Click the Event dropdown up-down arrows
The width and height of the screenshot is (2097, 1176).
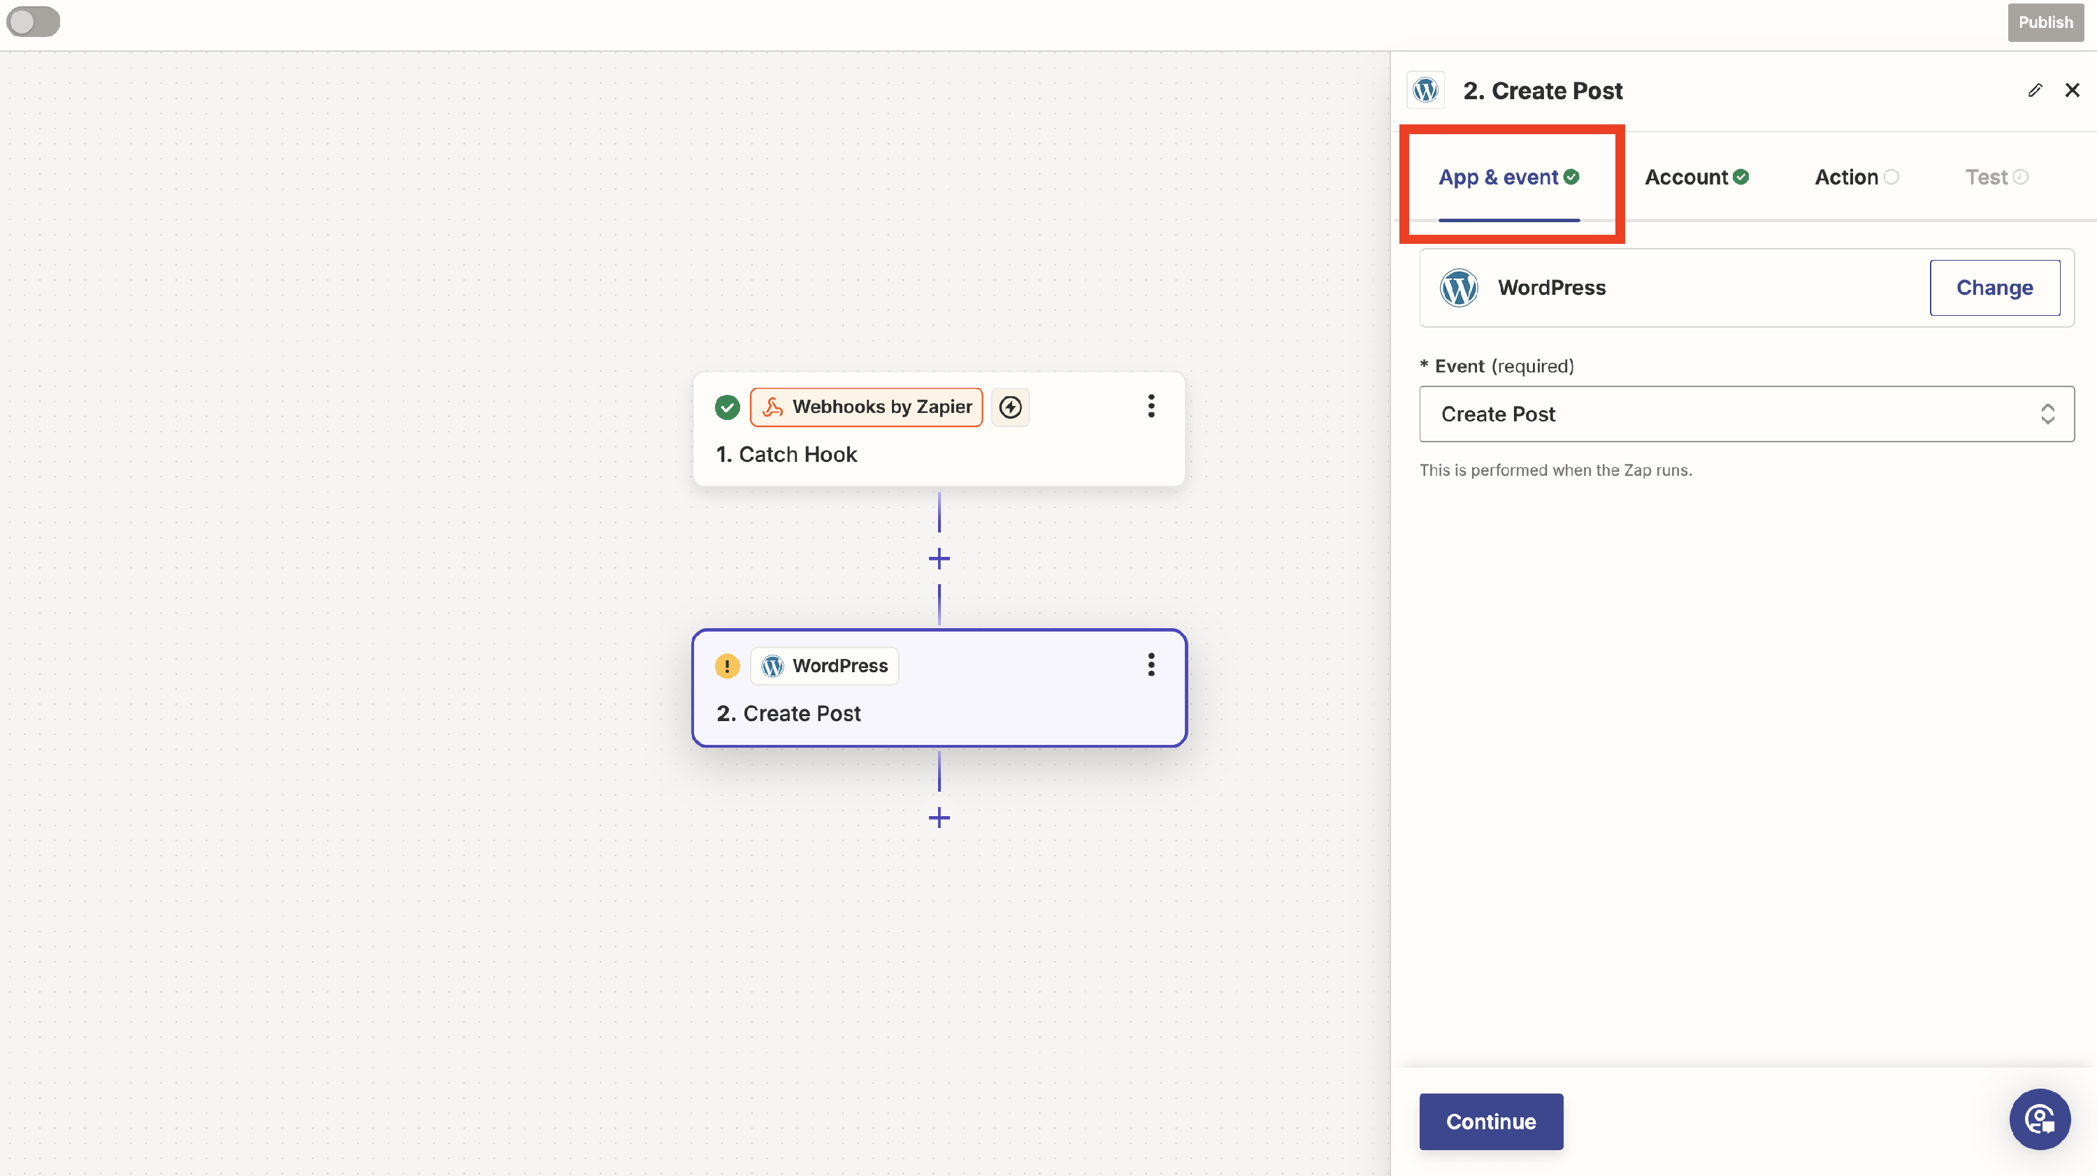pos(2047,414)
